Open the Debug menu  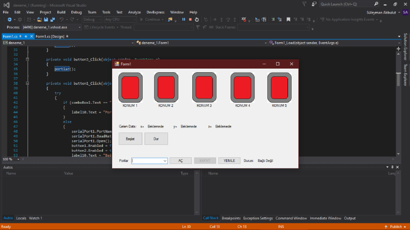tap(77, 12)
